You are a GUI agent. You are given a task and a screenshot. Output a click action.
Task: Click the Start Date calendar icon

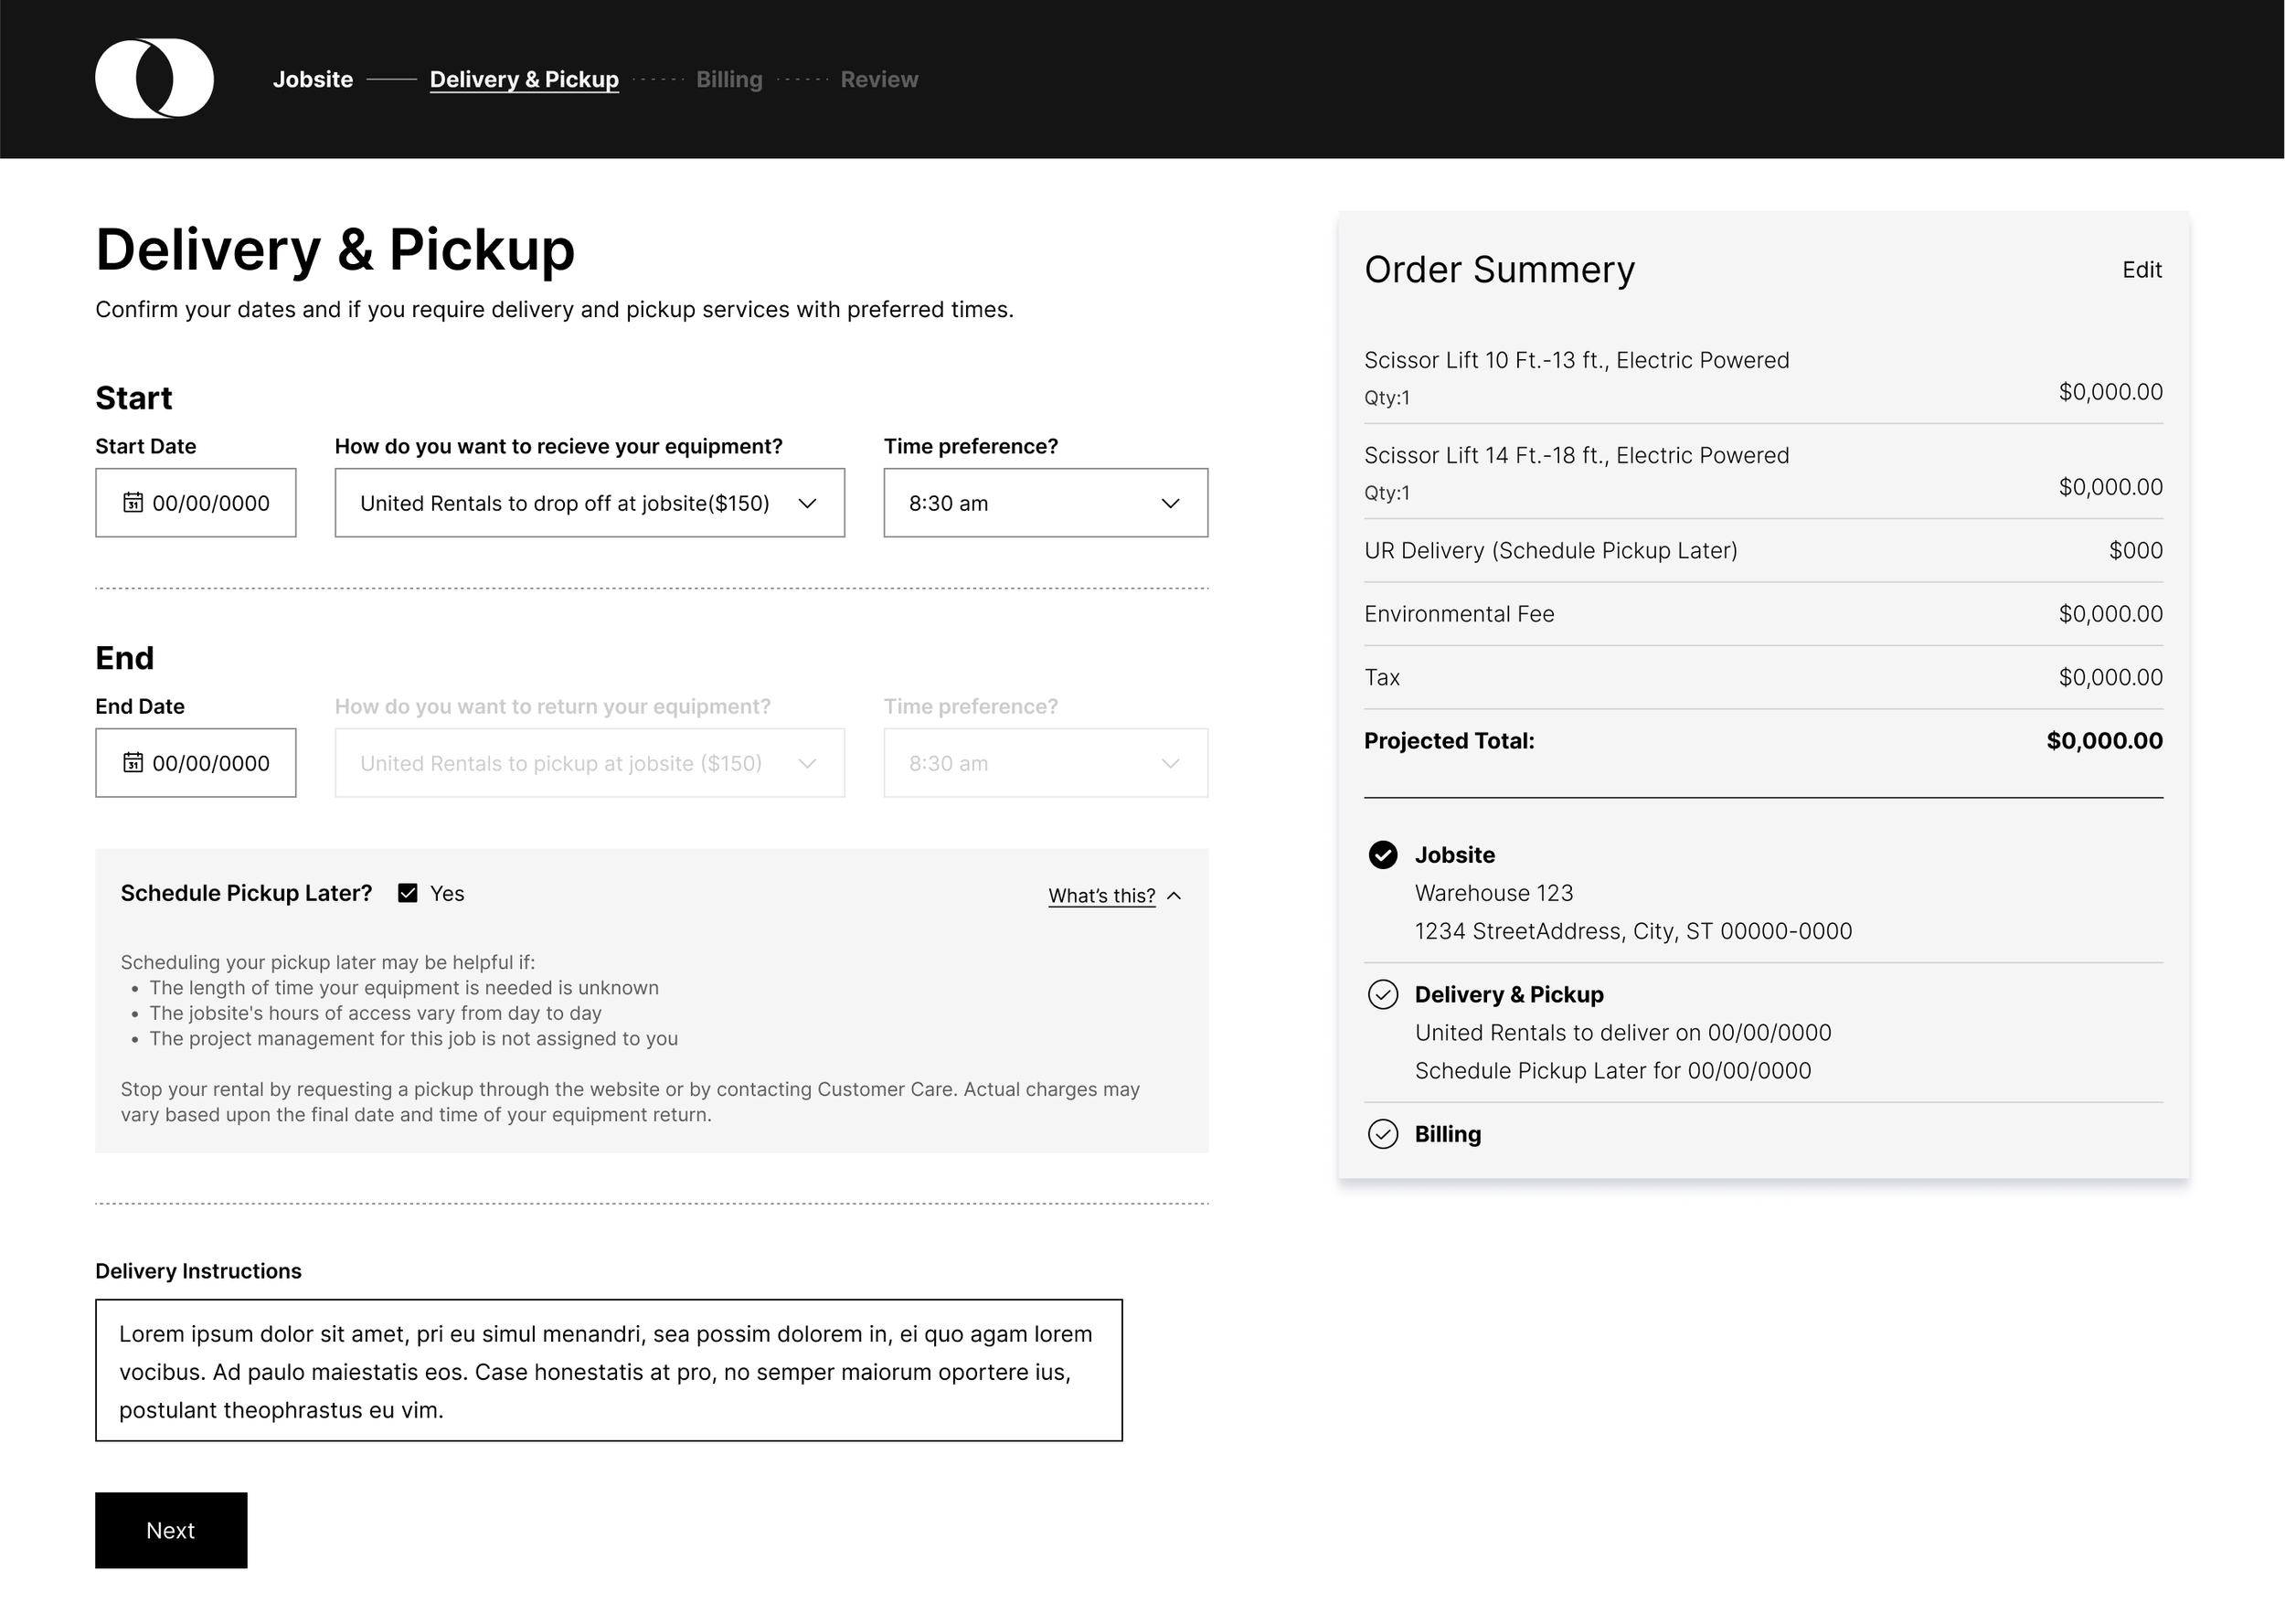click(x=133, y=502)
